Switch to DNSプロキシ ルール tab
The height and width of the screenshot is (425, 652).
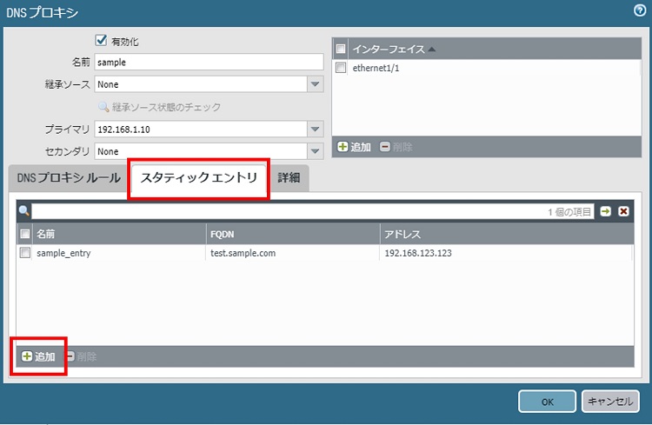[x=69, y=177]
